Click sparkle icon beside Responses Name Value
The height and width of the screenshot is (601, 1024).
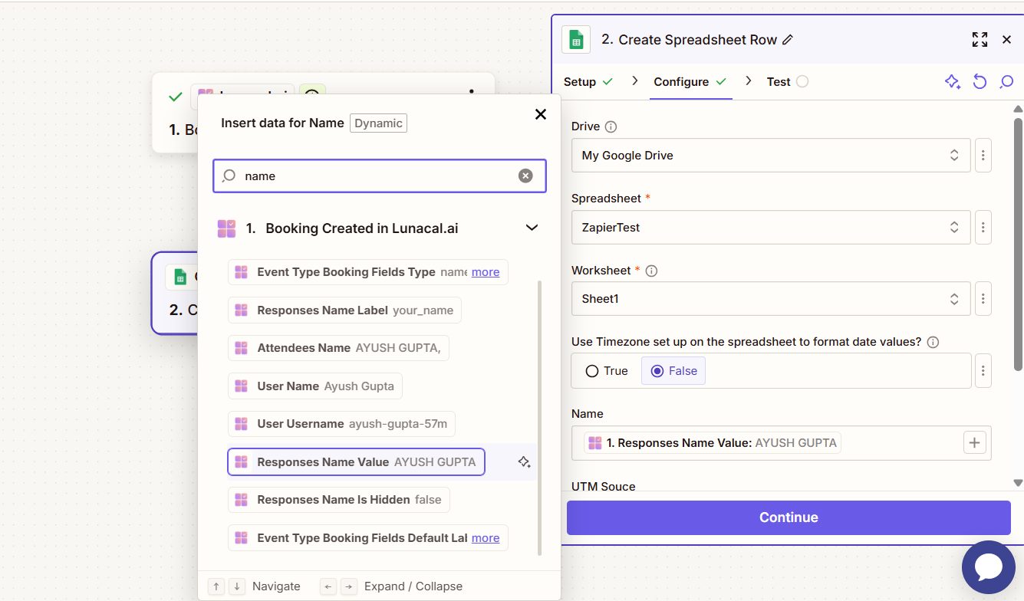coord(525,462)
